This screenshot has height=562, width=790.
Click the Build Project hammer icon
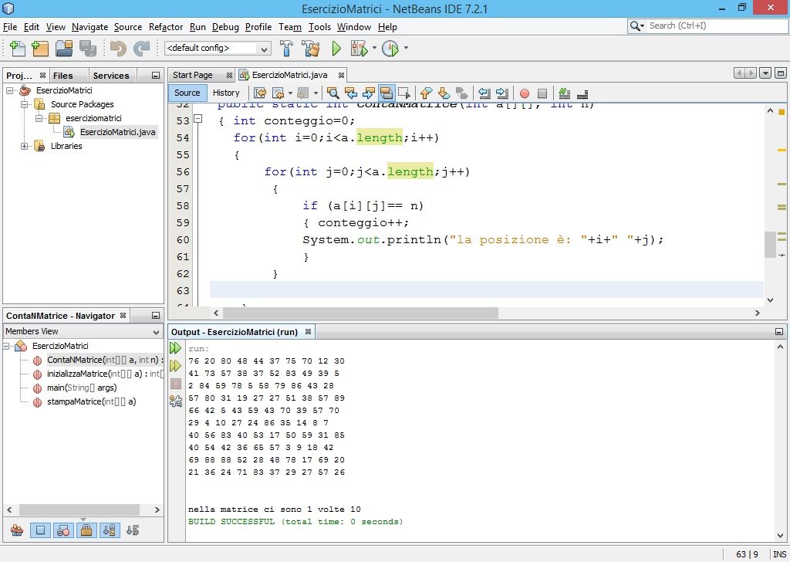pyautogui.click(x=286, y=49)
